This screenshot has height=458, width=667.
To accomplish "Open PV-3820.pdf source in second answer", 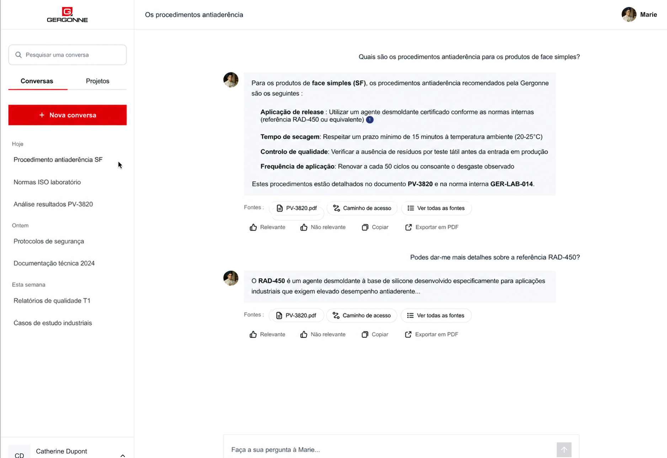I will (x=297, y=315).
